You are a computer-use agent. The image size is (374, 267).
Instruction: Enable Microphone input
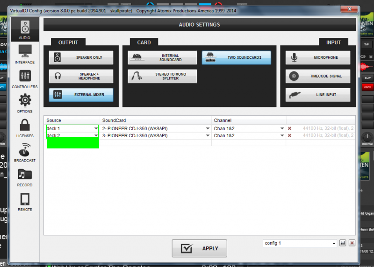pos(318,57)
